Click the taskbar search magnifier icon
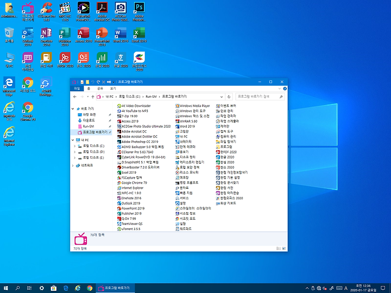391x293 pixels. click(17, 288)
